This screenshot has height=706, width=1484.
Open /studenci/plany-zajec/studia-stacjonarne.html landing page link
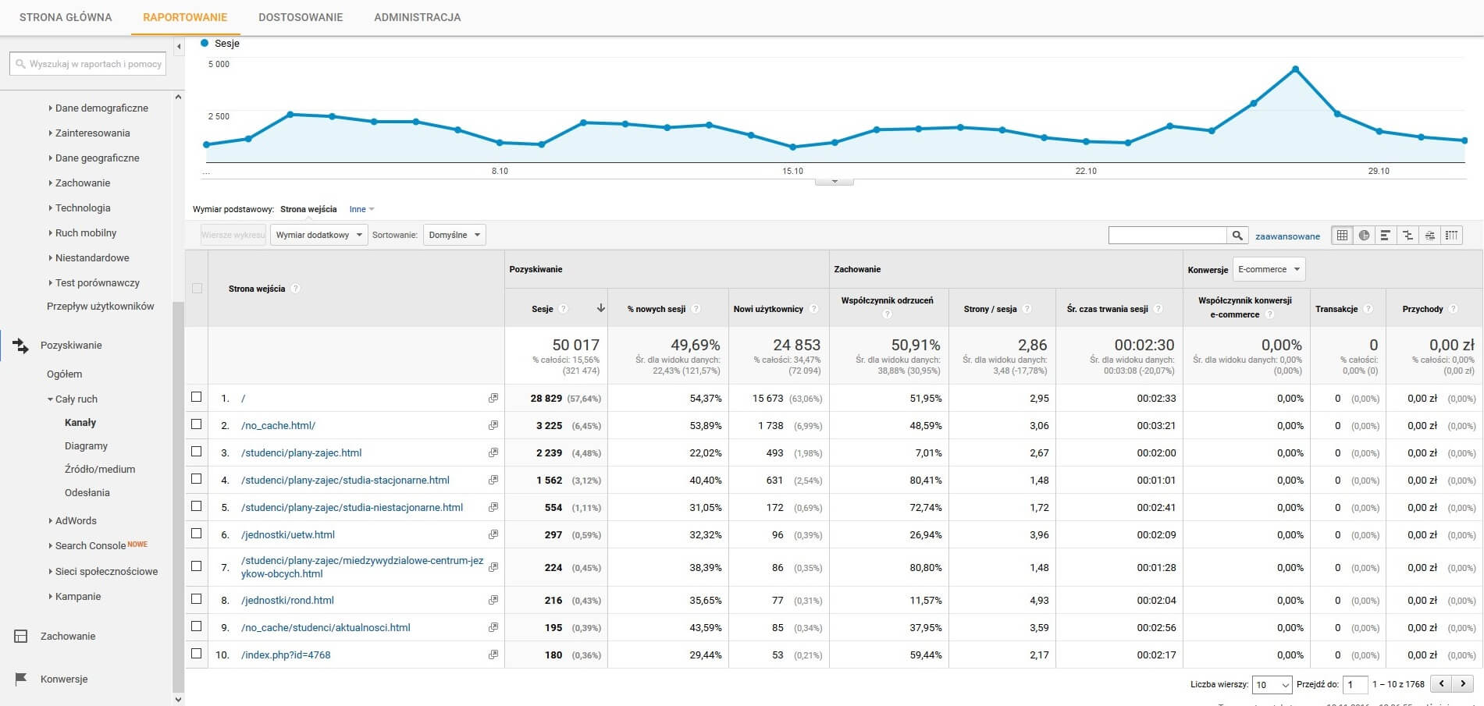(345, 480)
